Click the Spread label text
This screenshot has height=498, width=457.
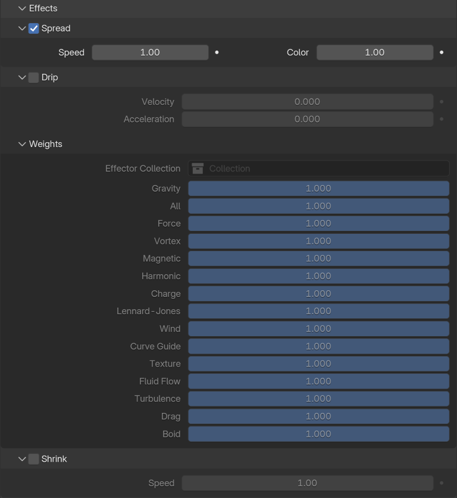click(x=56, y=29)
